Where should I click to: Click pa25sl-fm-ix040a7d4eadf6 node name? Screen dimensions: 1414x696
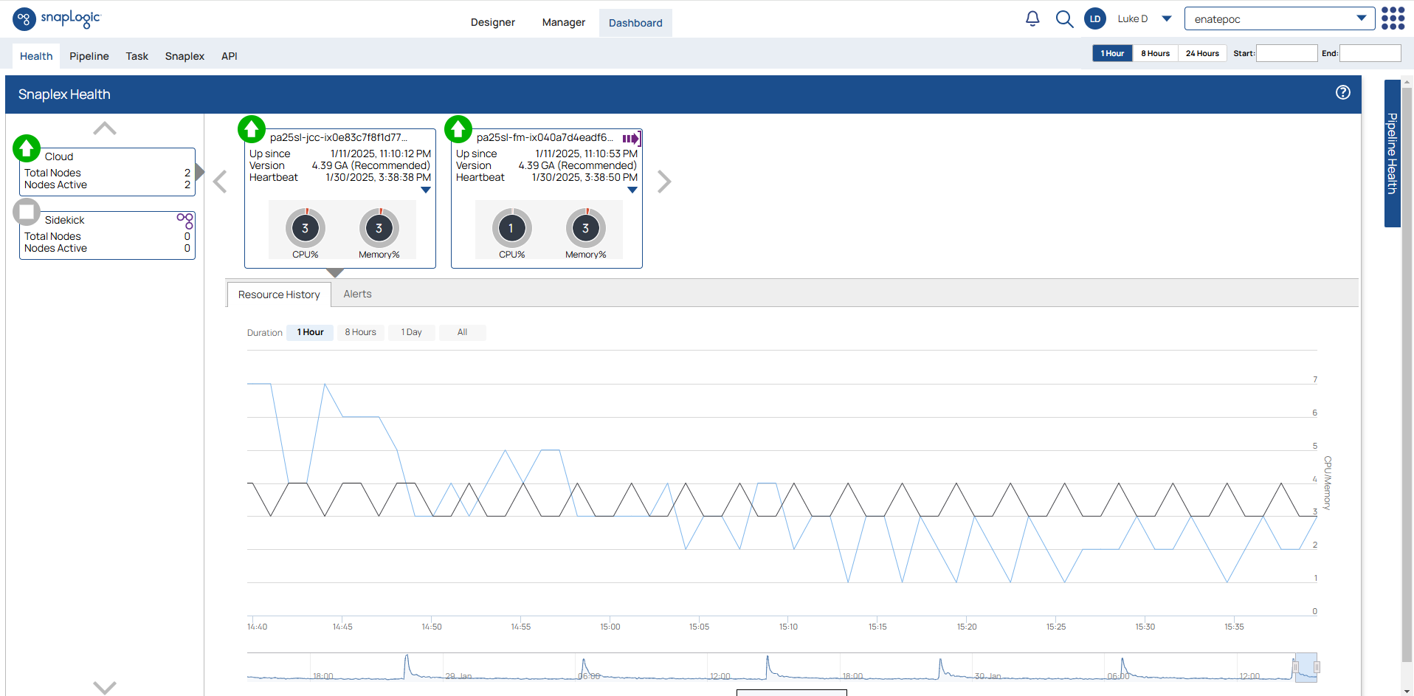(x=545, y=137)
